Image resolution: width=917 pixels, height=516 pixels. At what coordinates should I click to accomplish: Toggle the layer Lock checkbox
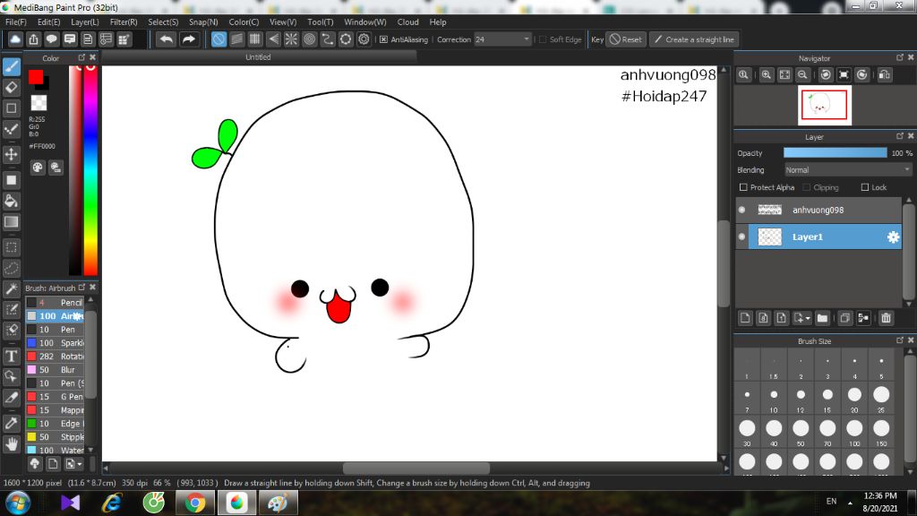(864, 187)
